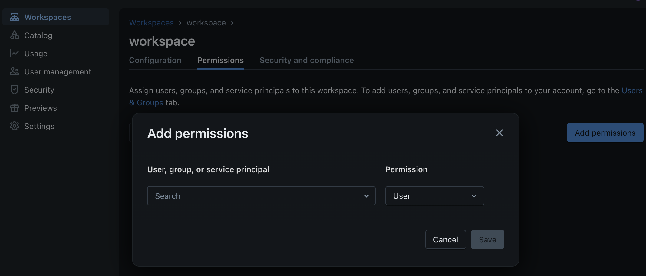Click the Catalog shapes icon
Image resolution: width=646 pixels, height=276 pixels.
[14, 35]
